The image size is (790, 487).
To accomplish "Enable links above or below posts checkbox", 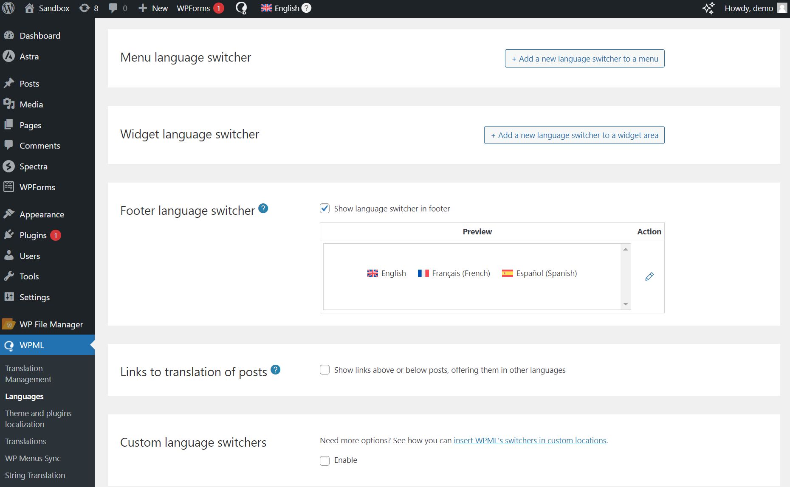I will [325, 370].
